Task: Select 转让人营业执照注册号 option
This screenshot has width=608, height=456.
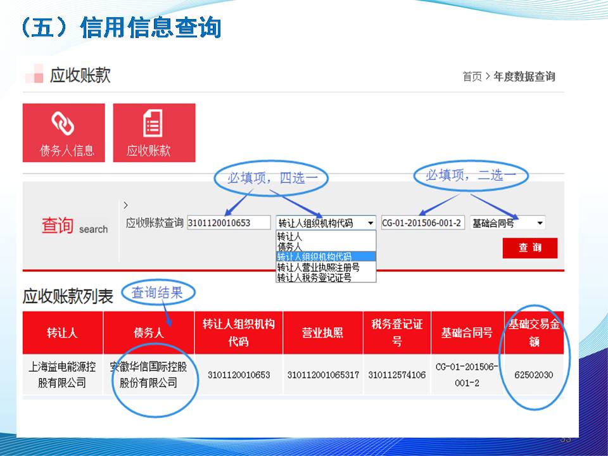Action: click(x=318, y=268)
